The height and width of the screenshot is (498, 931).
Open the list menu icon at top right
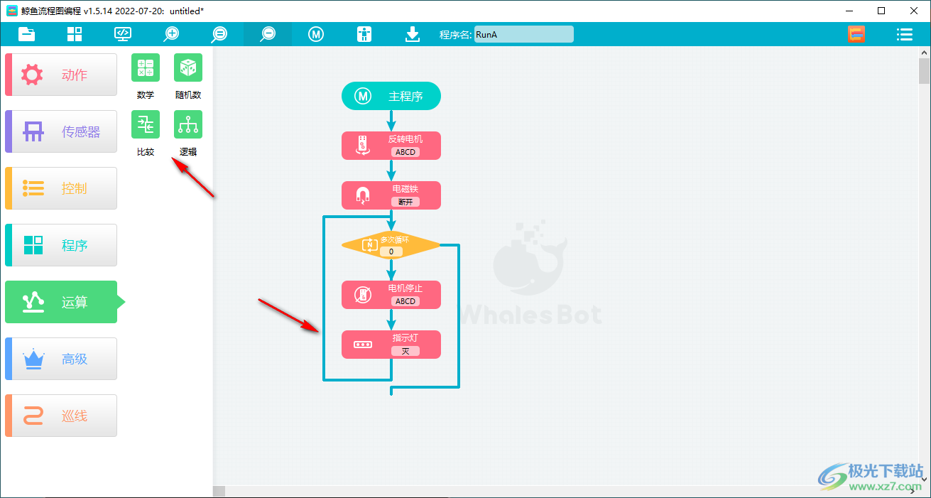[904, 34]
